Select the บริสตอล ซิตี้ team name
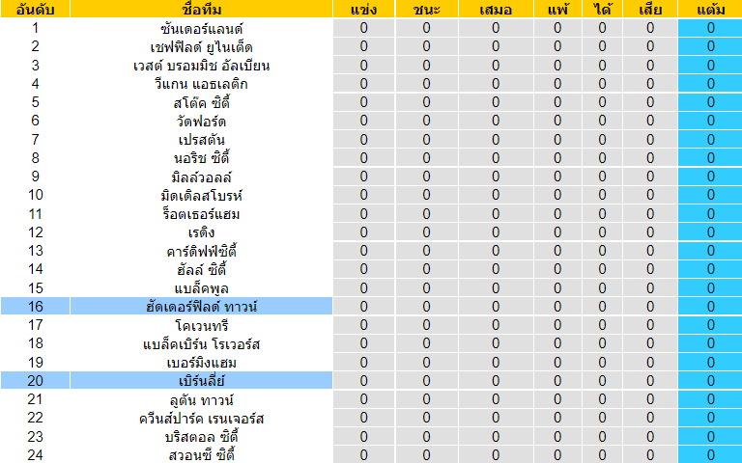The image size is (742, 463). tap(201, 437)
